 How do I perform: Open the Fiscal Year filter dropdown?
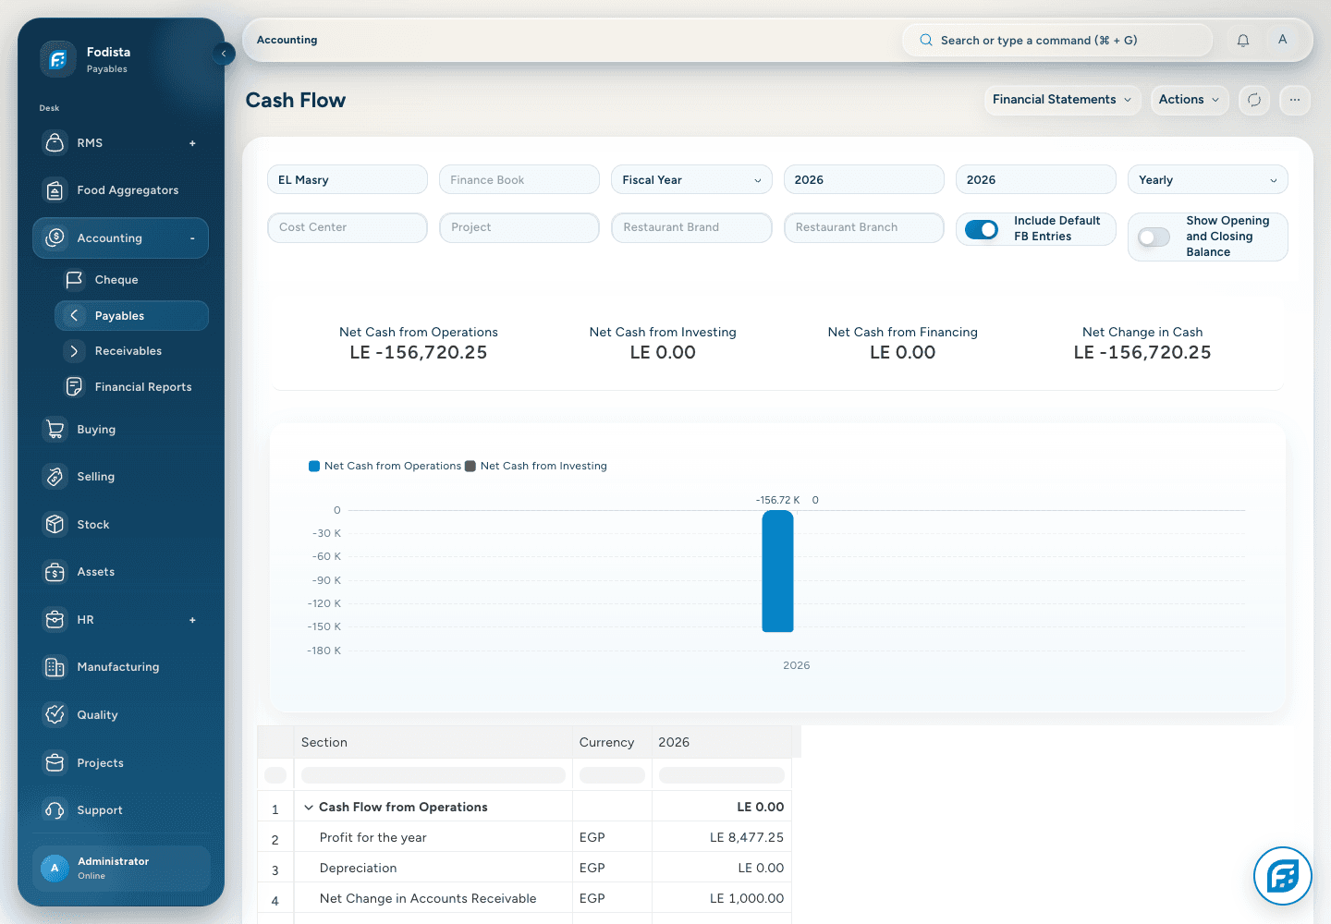[691, 179]
